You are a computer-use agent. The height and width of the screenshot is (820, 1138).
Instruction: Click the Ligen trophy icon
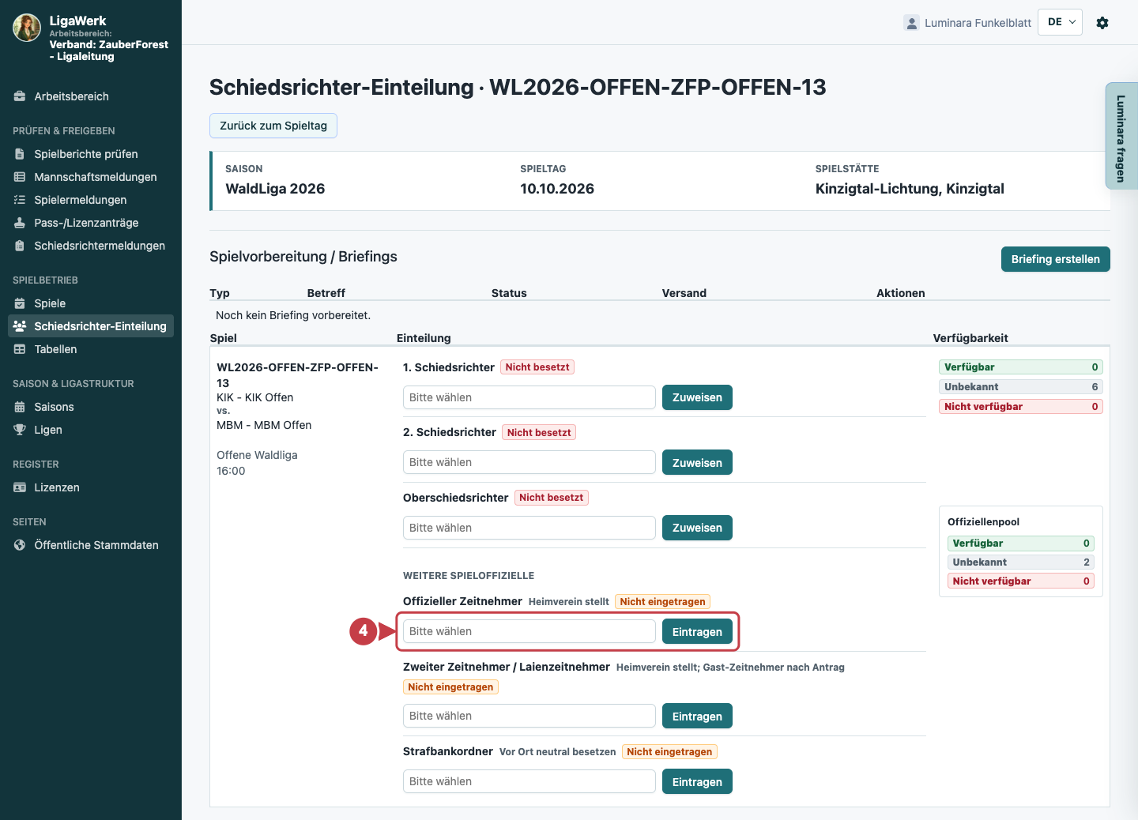pos(20,430)
